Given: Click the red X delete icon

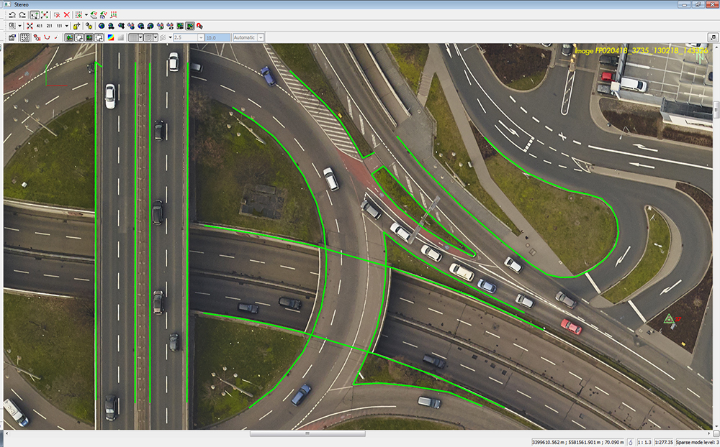Looking at the screenshot, I should click(66, 14).
